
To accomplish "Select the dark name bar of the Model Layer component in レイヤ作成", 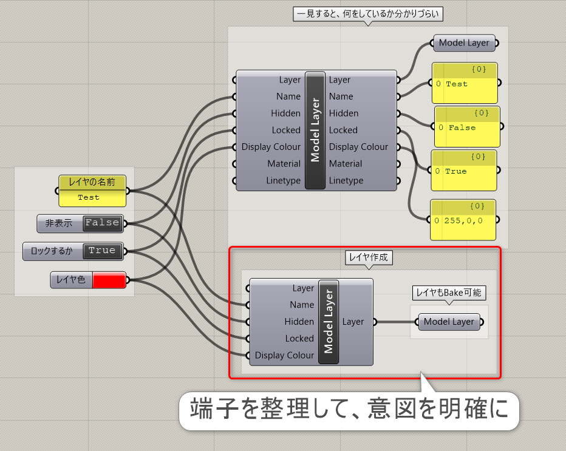I will click(x=329, y=322).
